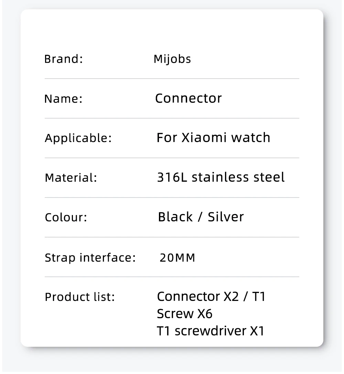Click the 'Strap interface:' label
344x374 pixels.
90,257
